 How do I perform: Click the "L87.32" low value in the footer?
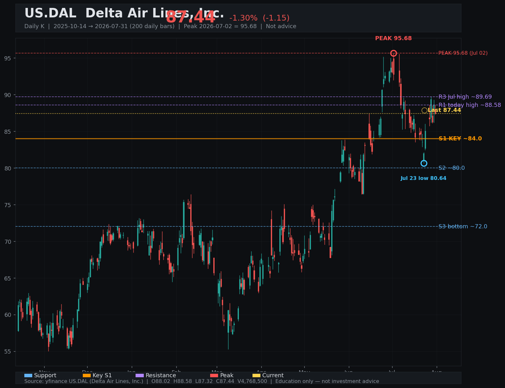pos(204,381)
